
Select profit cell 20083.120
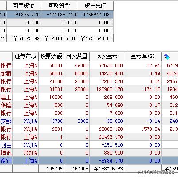click(107, 129)
